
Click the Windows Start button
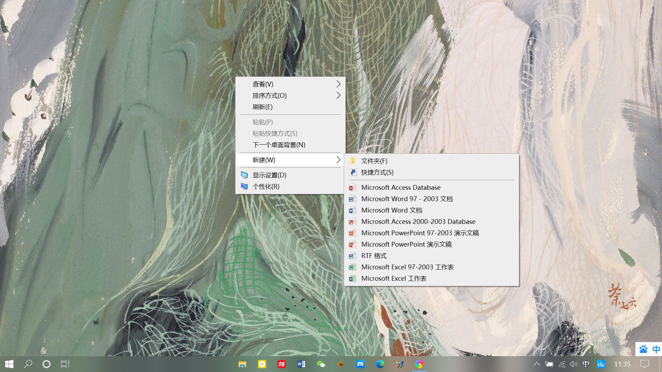pyautogui.click(x=9, y=364)
